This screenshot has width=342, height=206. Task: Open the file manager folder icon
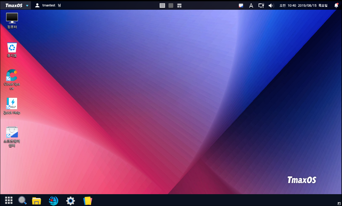(37, 200)
